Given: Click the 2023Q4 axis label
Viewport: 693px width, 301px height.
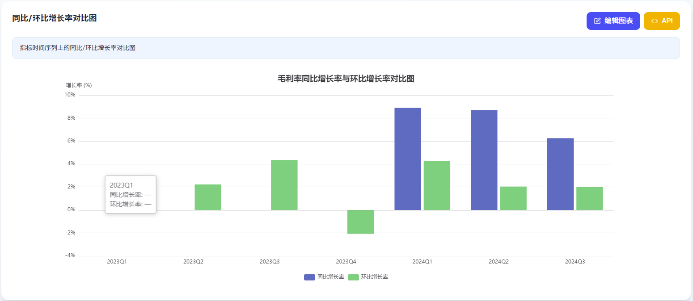Looking at the screenshot, I should point(346,262).
